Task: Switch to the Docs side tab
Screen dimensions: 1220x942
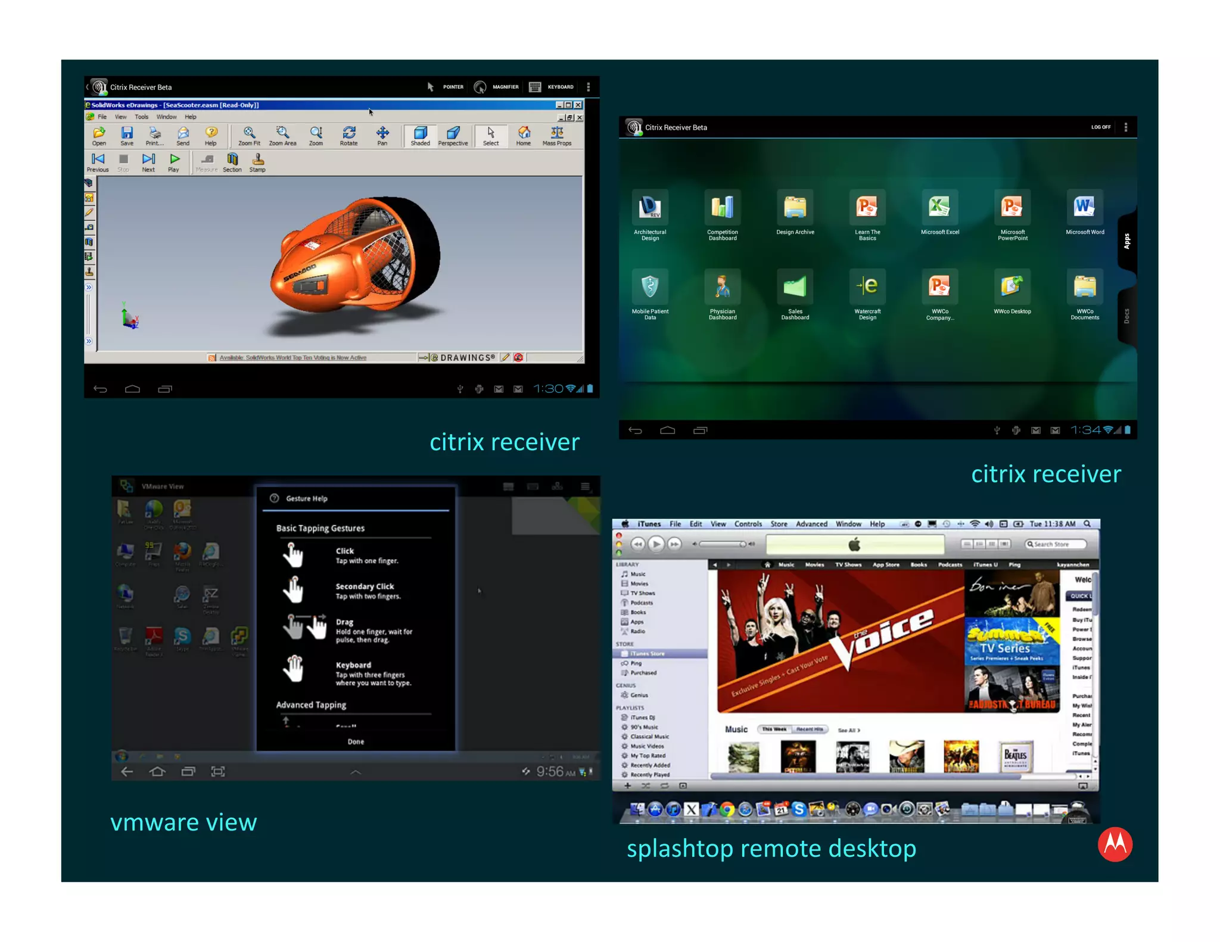Action: [1126, 316]
